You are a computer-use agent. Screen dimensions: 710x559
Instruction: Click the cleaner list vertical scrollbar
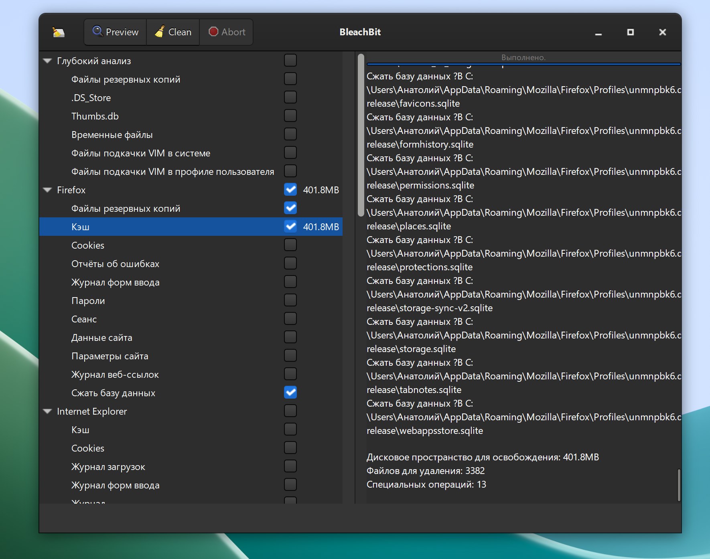tap(360, 135)
